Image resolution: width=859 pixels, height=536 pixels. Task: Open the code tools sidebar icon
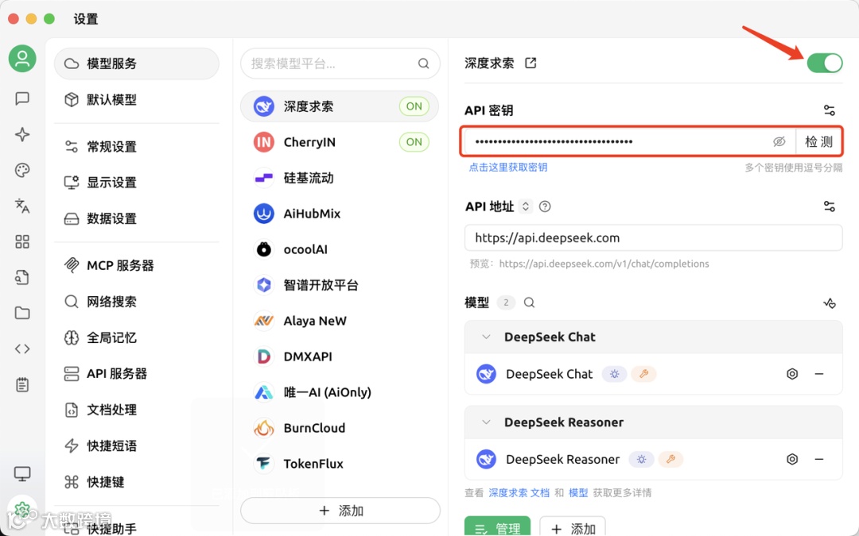(x=22, y=349)
